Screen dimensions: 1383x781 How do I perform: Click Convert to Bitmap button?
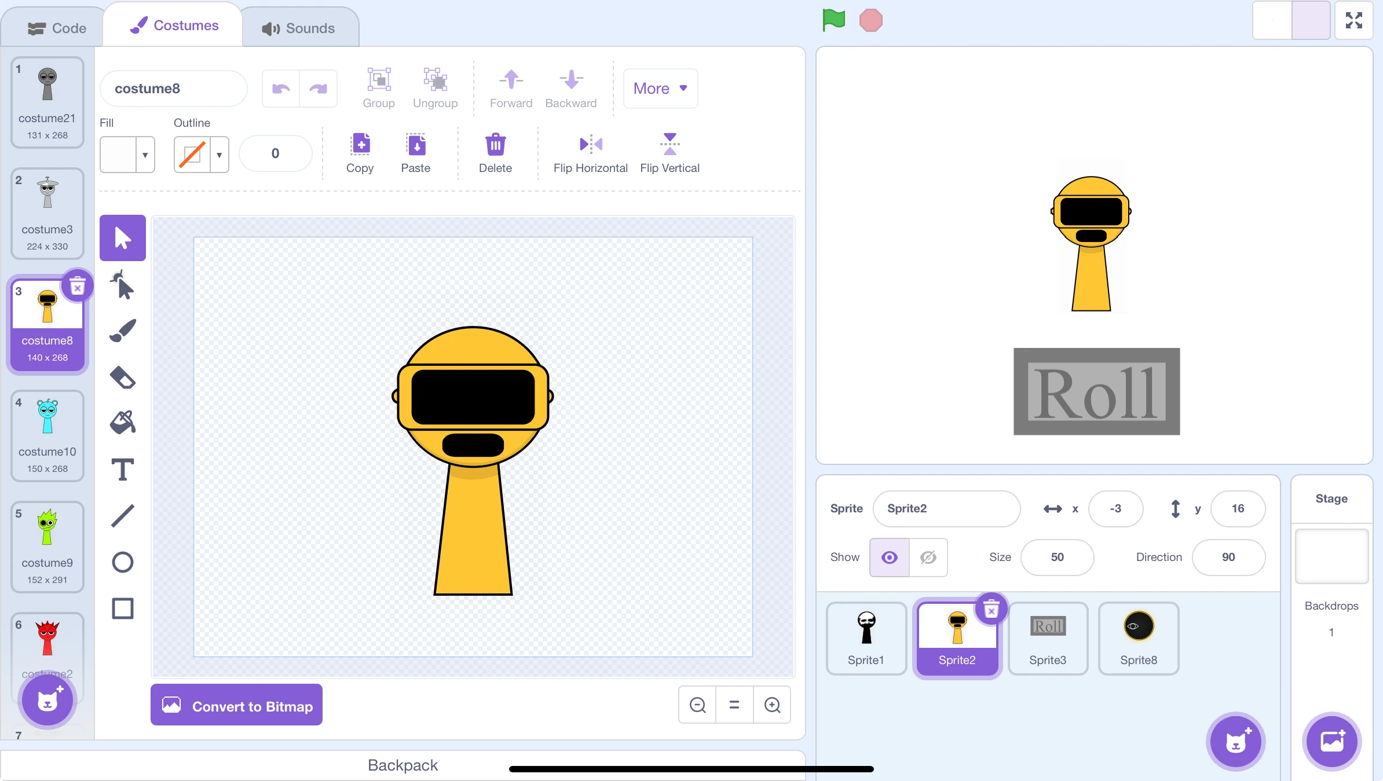236,706
